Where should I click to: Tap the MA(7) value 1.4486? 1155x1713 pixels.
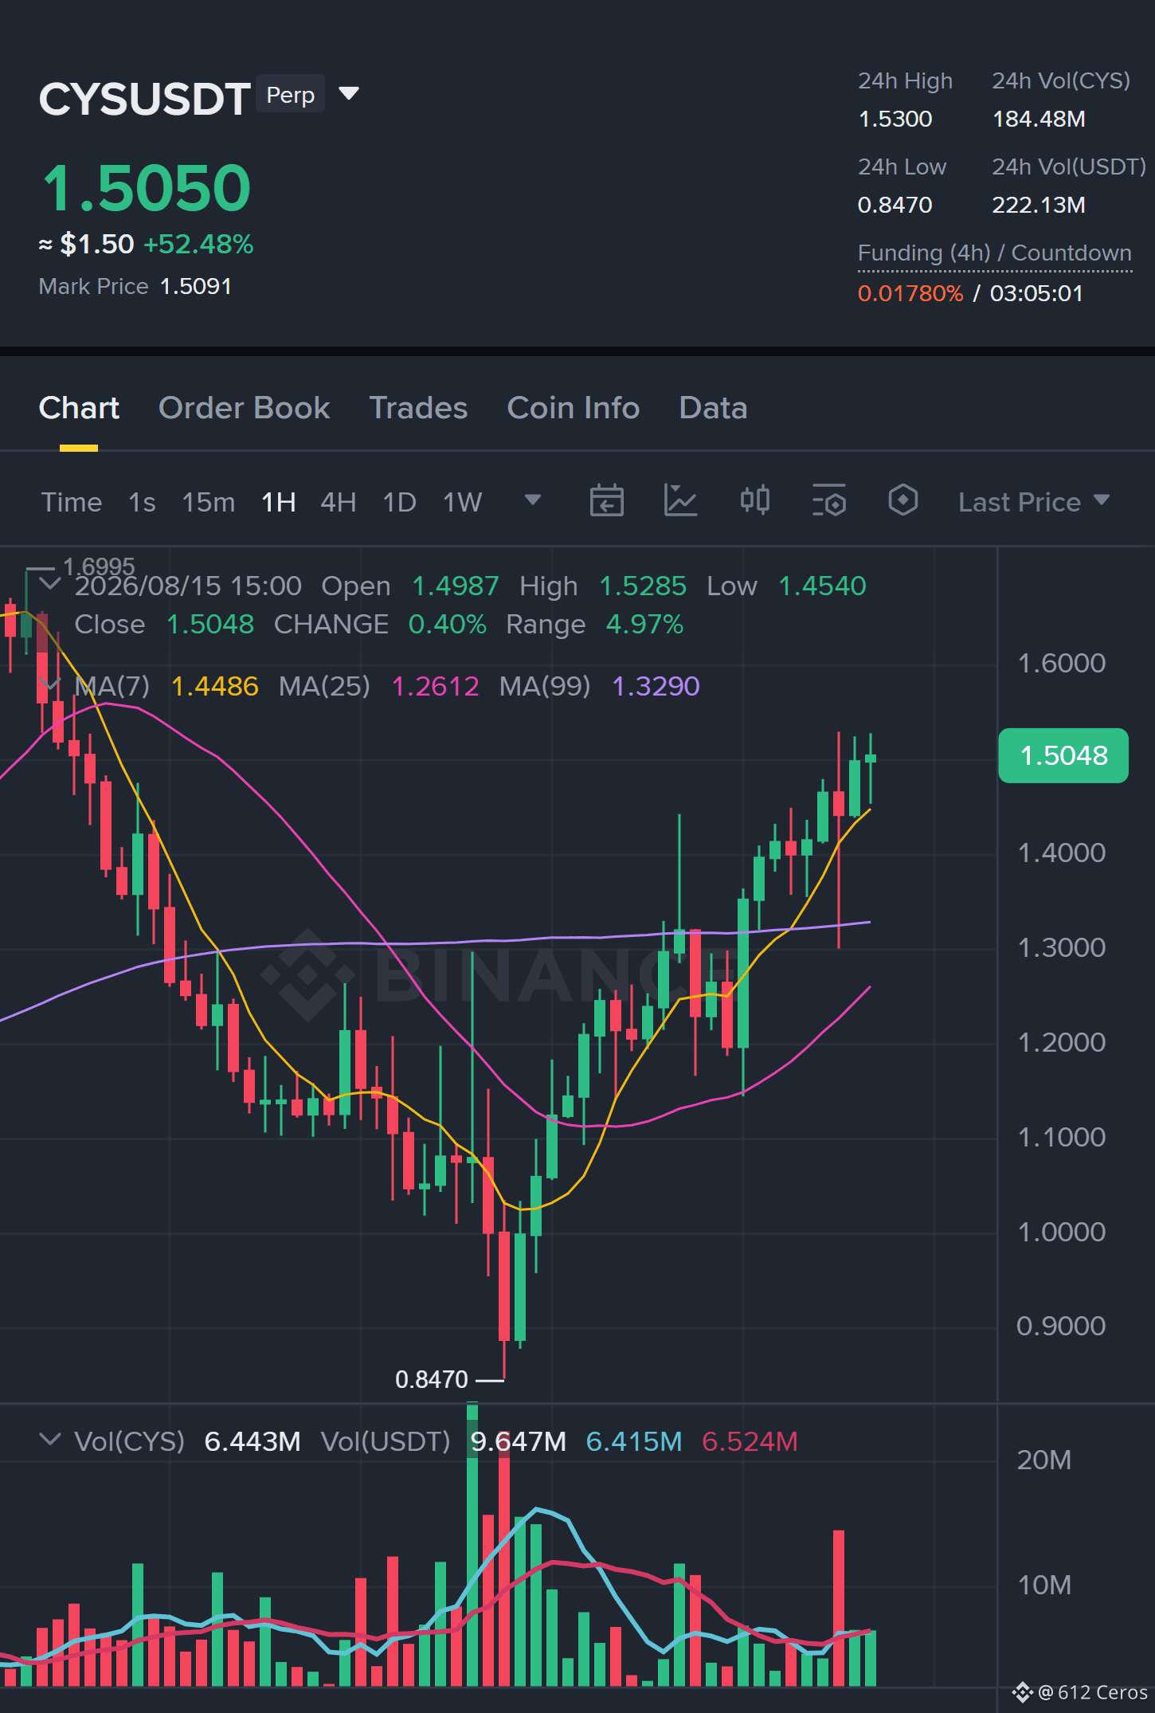(215, 686)
